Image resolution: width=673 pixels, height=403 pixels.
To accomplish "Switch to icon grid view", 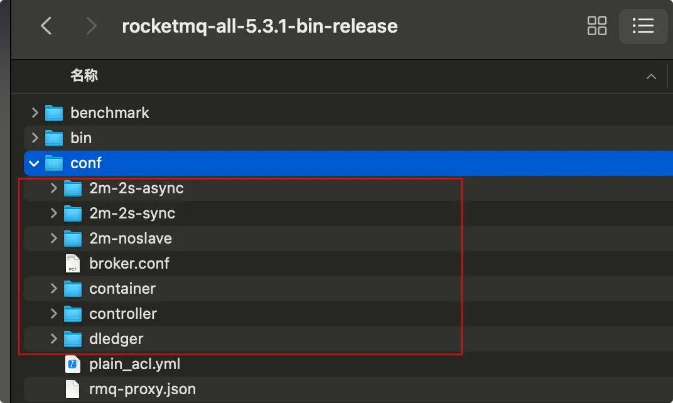I will pos(596,26).
